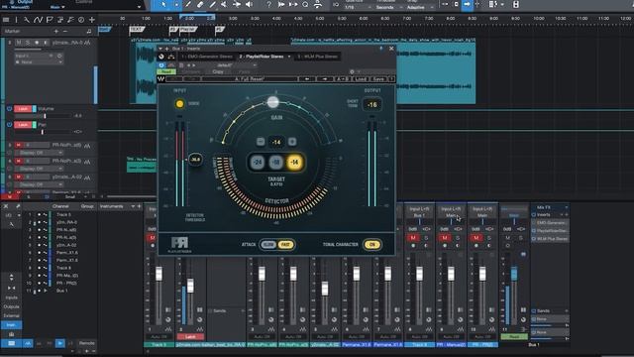This screenshot has height=357, width=634.
Task: Increase the target with the plus button
Action: (x=292, y=142)
